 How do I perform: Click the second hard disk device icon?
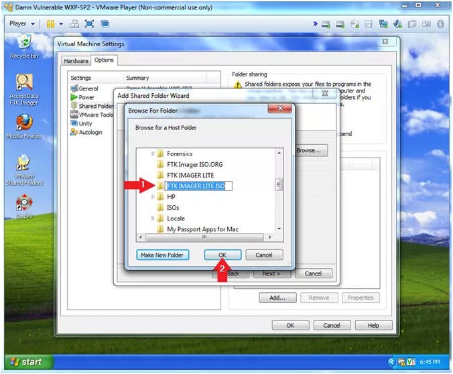pos(340,24)
